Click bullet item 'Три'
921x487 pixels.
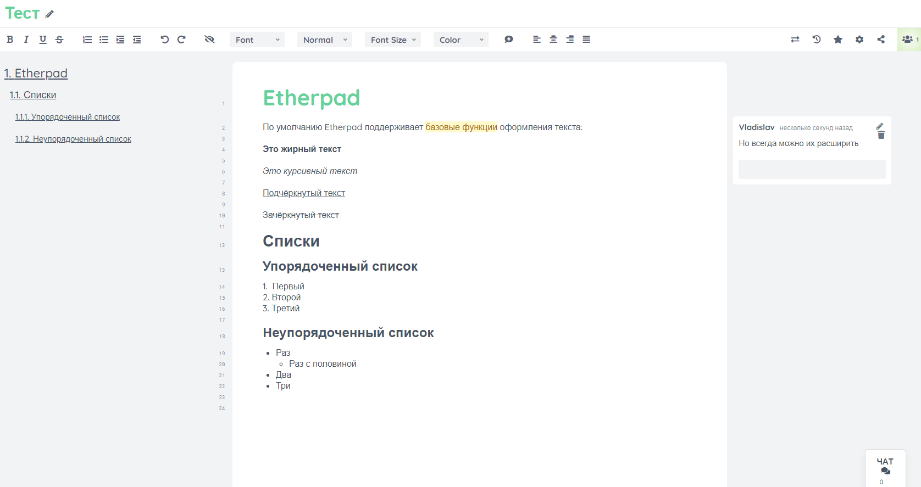(x=283, y=386)
